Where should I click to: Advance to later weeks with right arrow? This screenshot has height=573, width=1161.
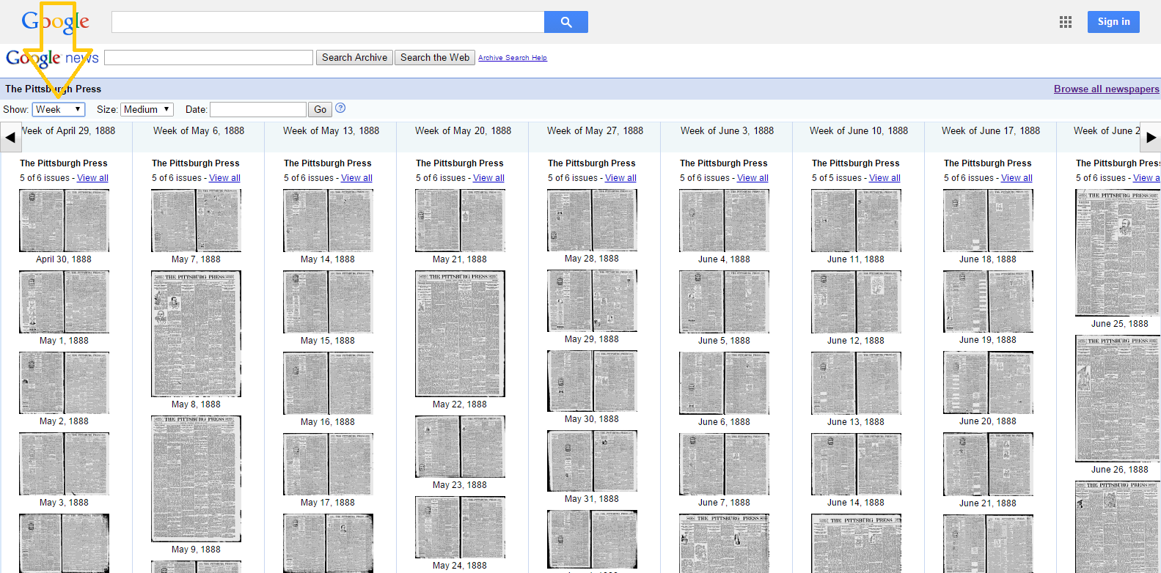click(1151, 137)
